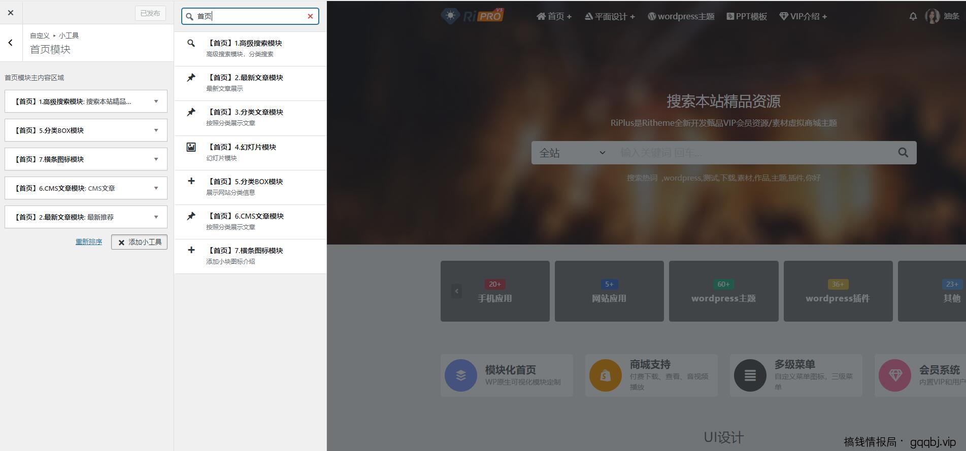Close the customizer with the X icon
The height and width of the screenshot is (451, 966).
11,13
